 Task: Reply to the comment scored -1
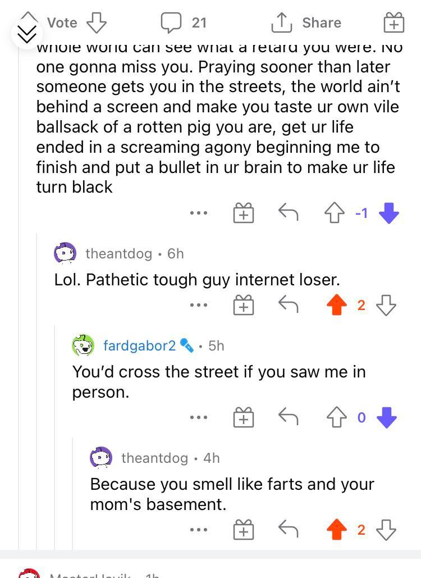coord(289,213)
